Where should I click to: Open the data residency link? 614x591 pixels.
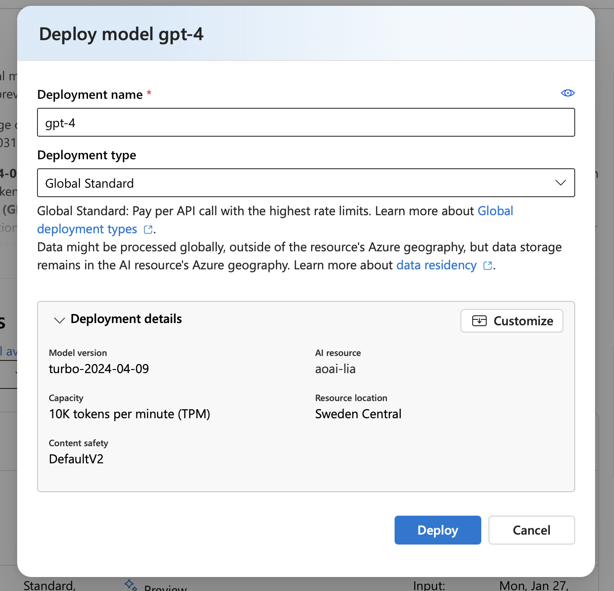tap(436, 265)
